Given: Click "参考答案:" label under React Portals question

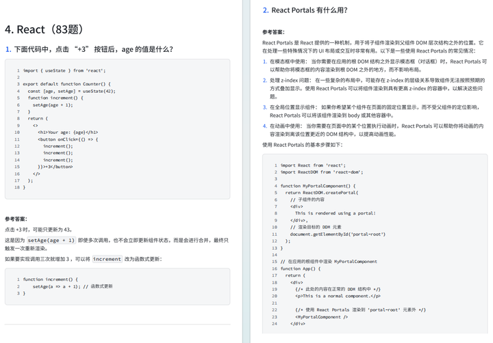Looking at the screenshot, I should (273, 32).
